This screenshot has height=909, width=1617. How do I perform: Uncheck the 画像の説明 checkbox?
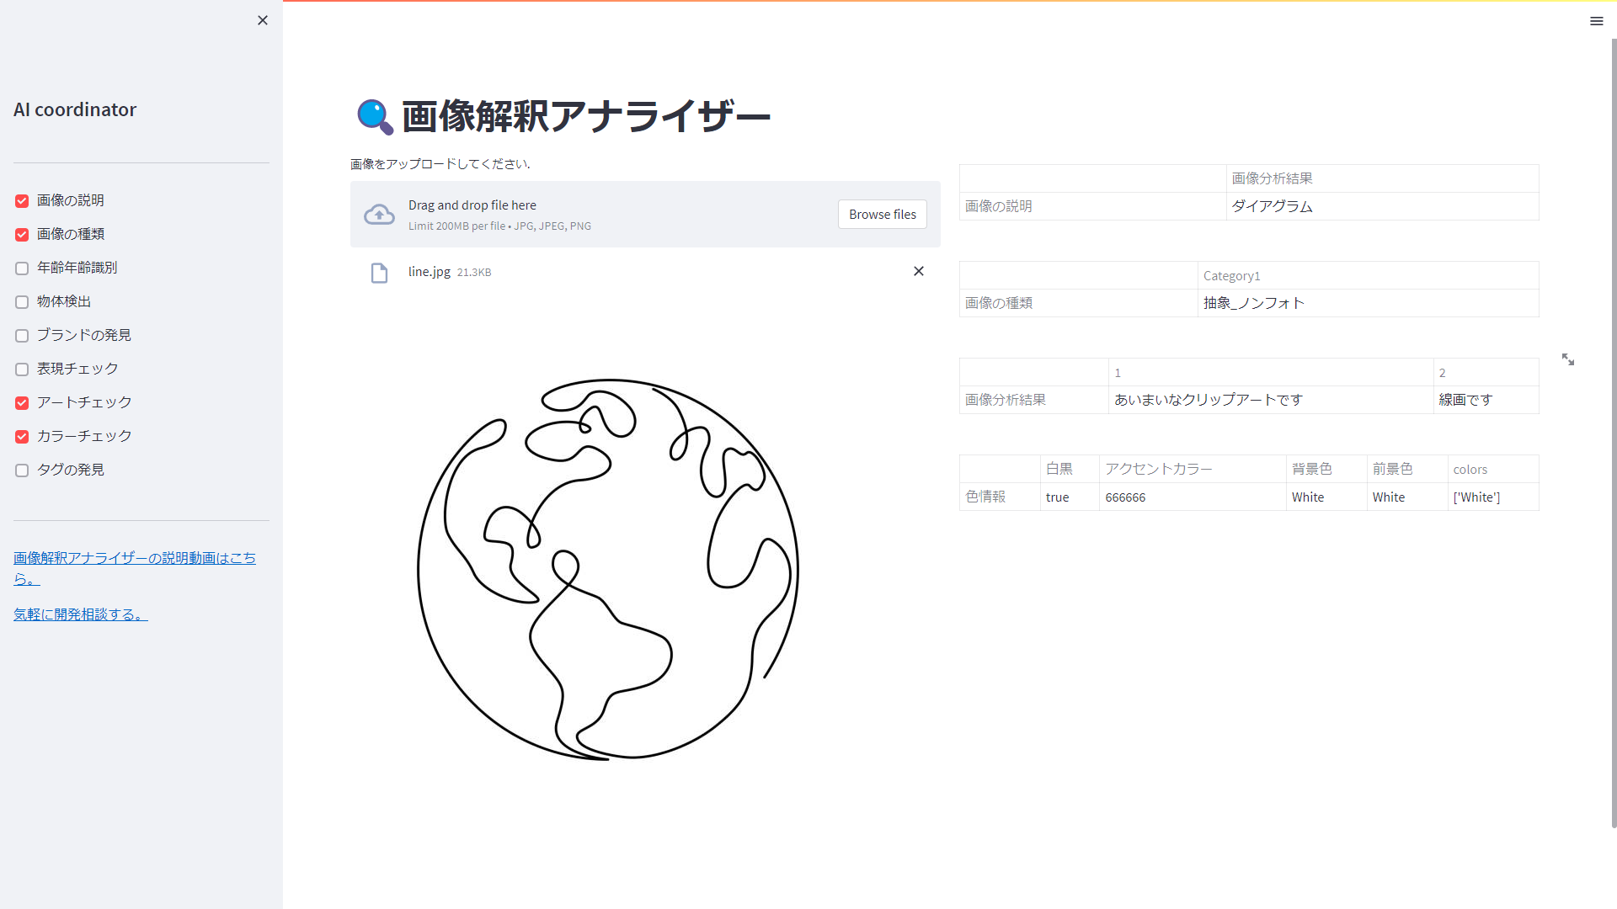click(22, 201)
